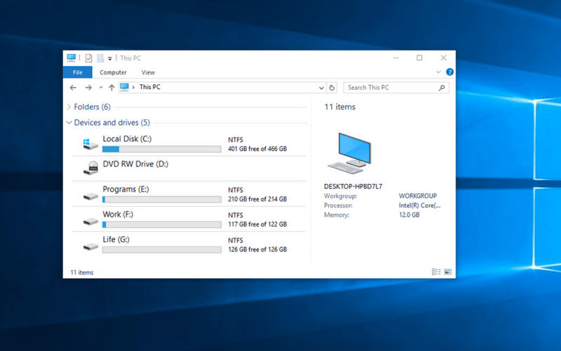Click the DVD RW Drive (D:) label
Screen dimensions: 561x351
(x=135, y=164)
